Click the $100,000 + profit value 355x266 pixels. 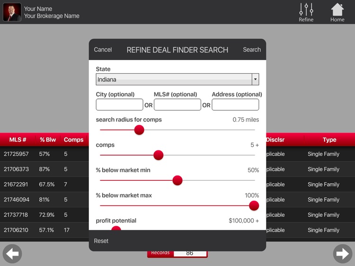pyautogui.click(x=244, y=221)
